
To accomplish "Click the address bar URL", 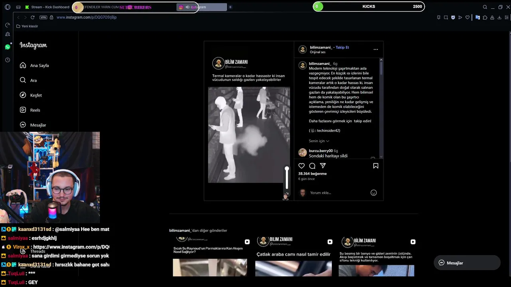I will tap(87, 18).
